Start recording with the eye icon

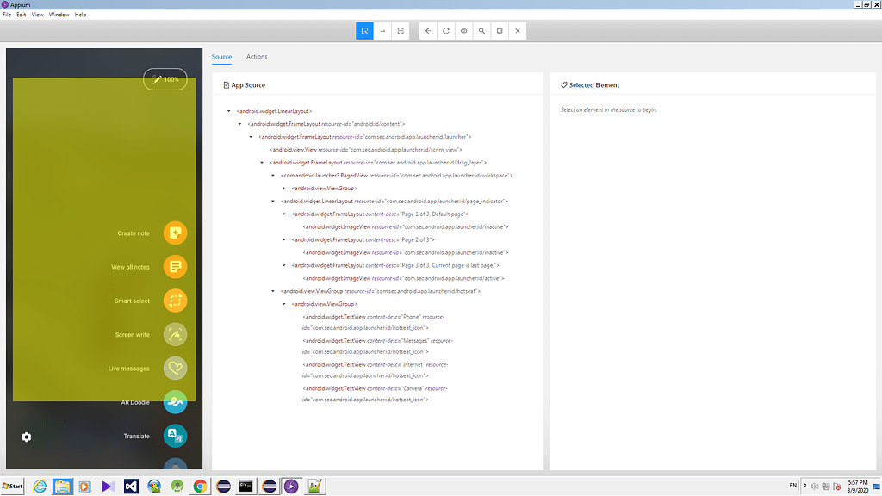pyautogui.click(x=463, y=30)
